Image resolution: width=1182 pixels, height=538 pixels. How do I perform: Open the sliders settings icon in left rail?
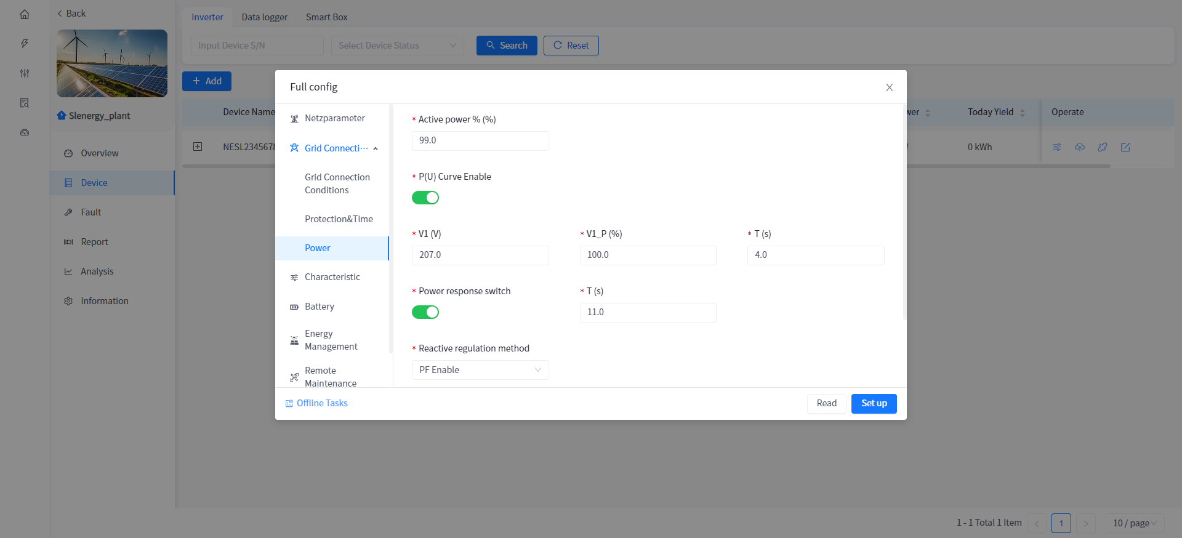pyautogui.click(x=25, y=73)
